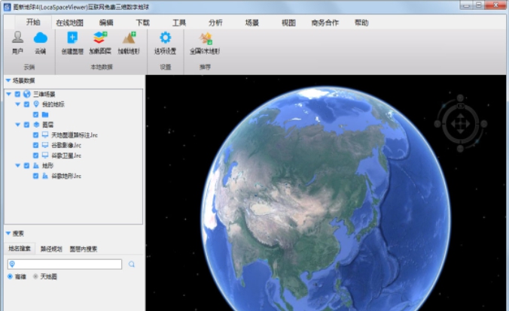Click the monitor icon of 天地图道路标注.lrc
Image resolution: width=509 pixels, height=311 pixels.
(45, 134)
